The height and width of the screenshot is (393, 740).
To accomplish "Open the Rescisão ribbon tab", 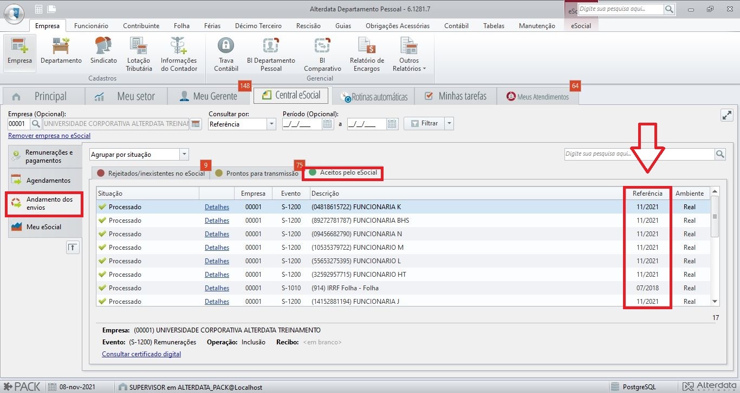I will [x=309, y=25].
